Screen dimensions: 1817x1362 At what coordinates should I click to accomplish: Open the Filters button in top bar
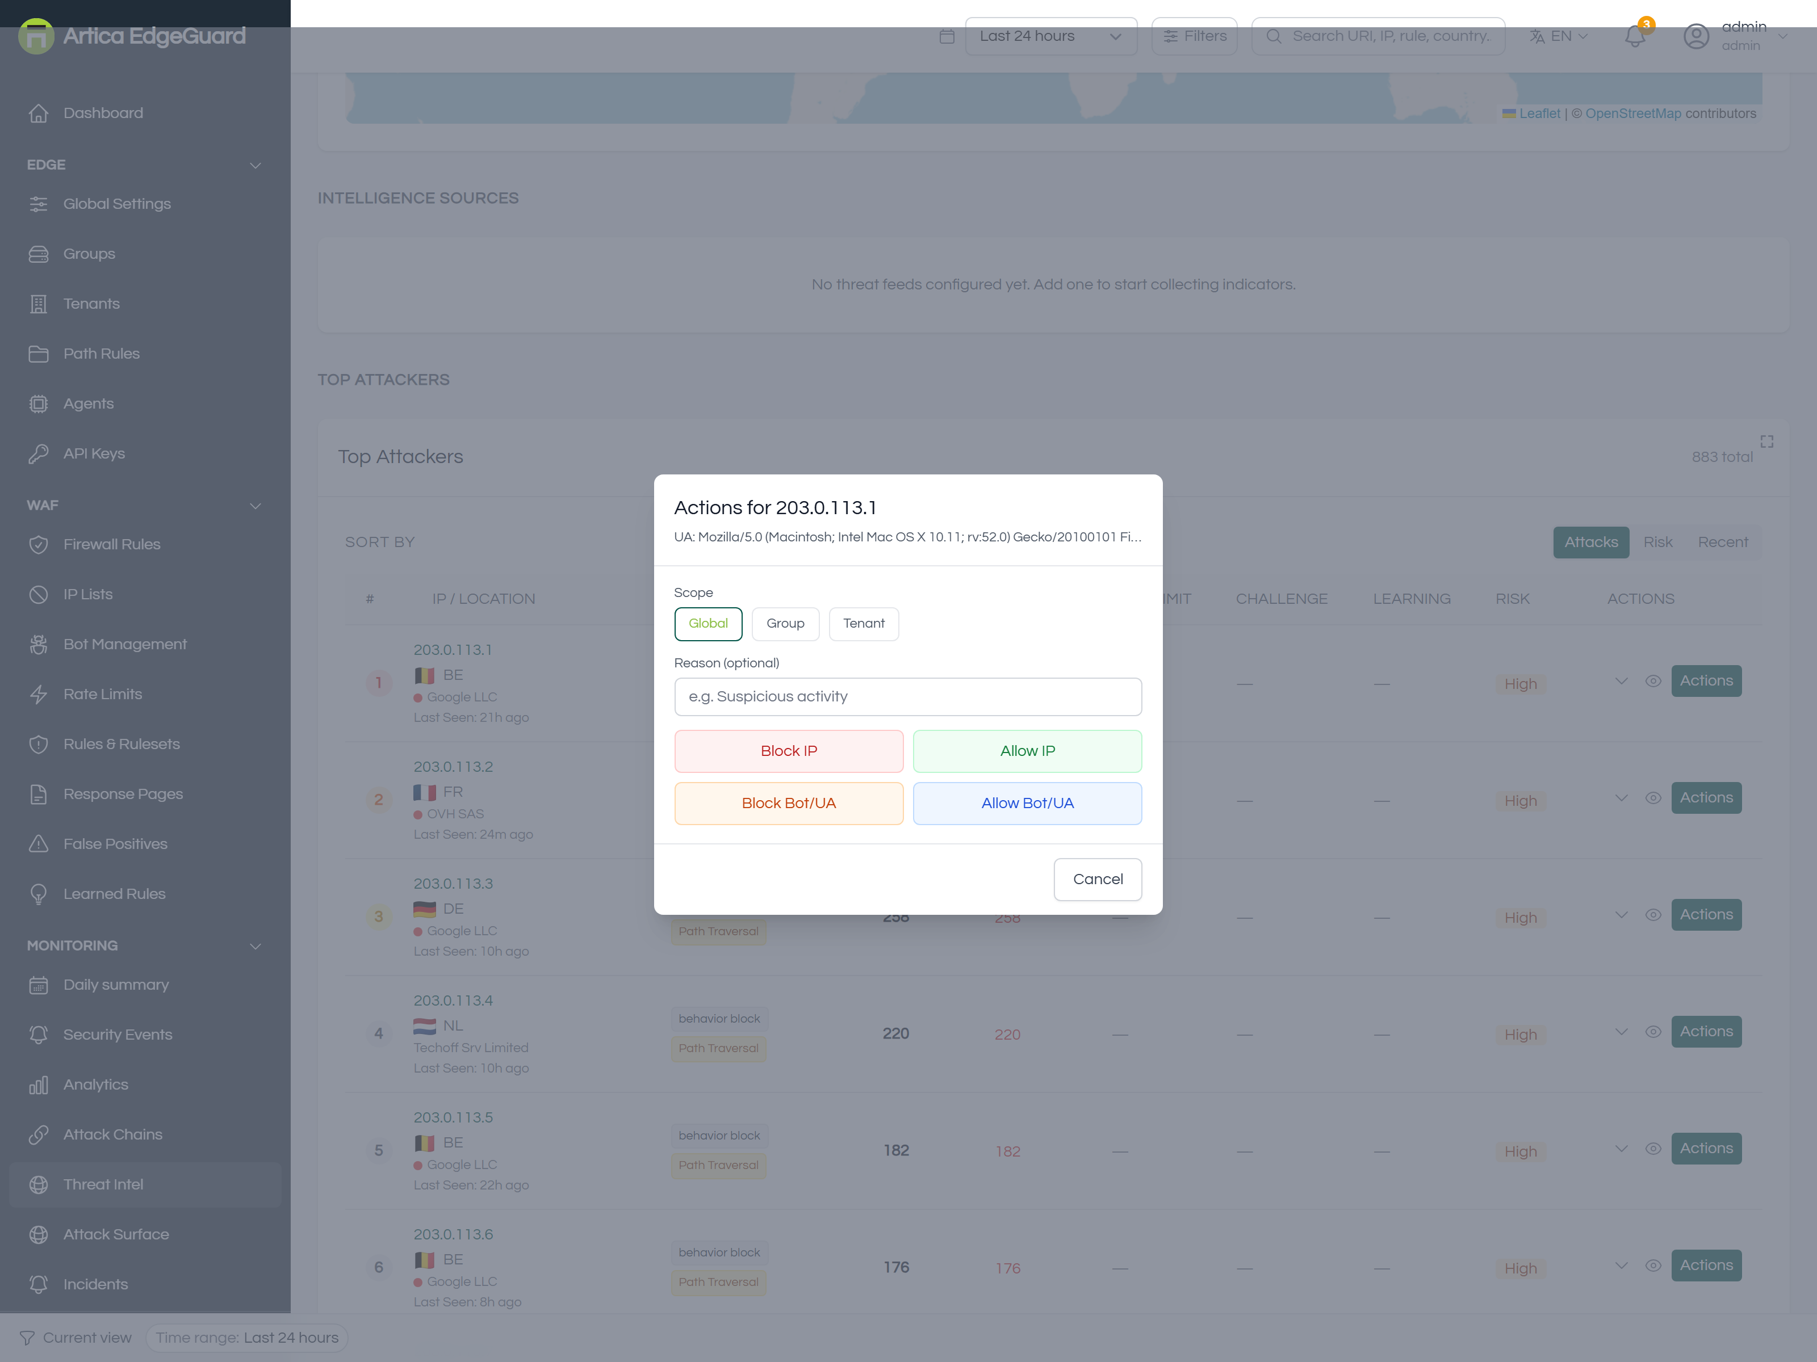tap(1194, 36)
